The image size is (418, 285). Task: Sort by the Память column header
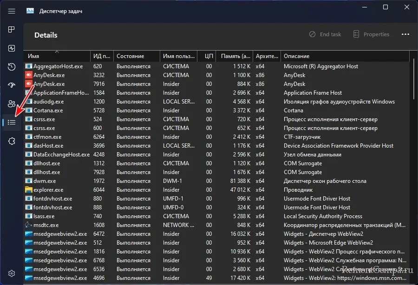coord(235,56)
